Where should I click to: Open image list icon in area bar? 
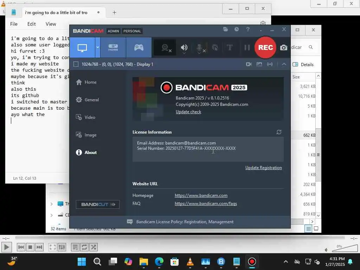tap(259, 64)
